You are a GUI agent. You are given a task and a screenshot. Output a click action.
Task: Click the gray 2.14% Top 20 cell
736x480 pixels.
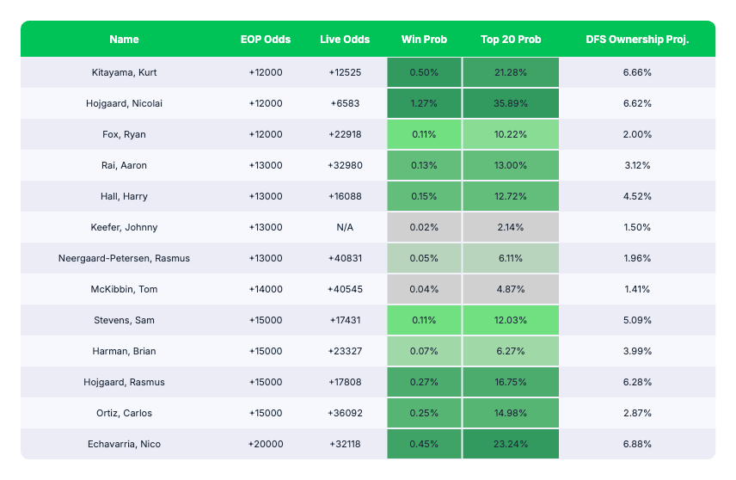point(511,227)
